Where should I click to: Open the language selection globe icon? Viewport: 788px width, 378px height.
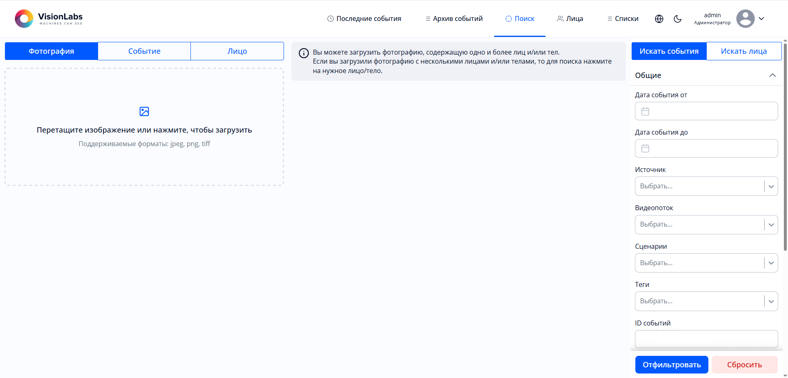pyautogui.click(x=659, y=19)
